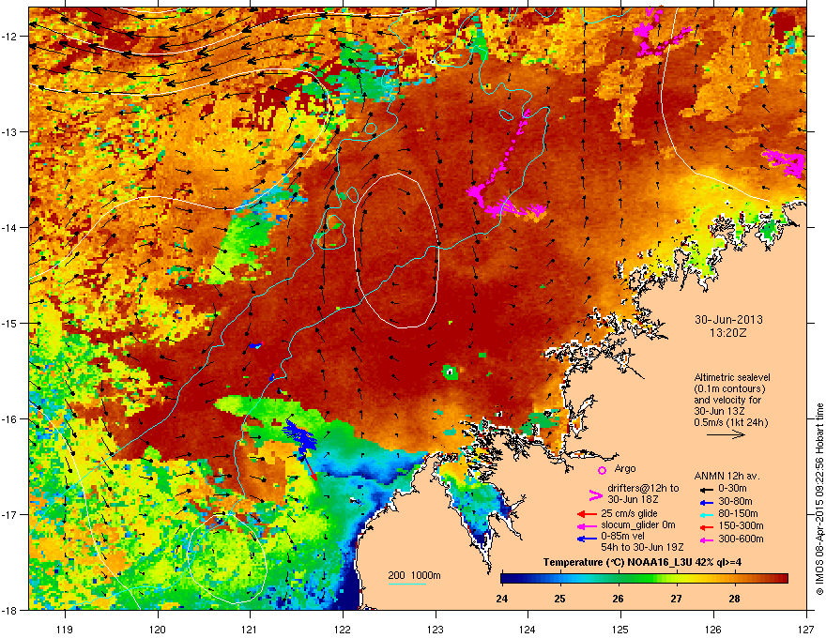Click the longitude axis label '124'

point(528,629)
